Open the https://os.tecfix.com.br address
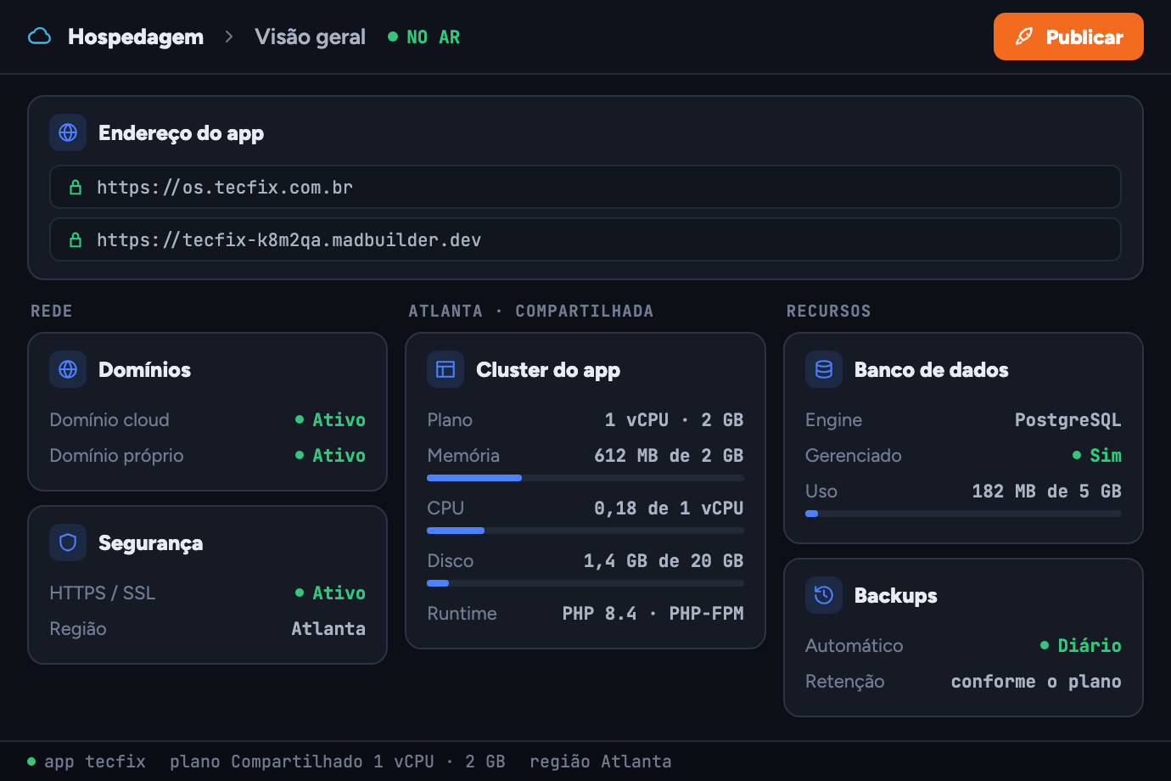 [x=585, y=187]
